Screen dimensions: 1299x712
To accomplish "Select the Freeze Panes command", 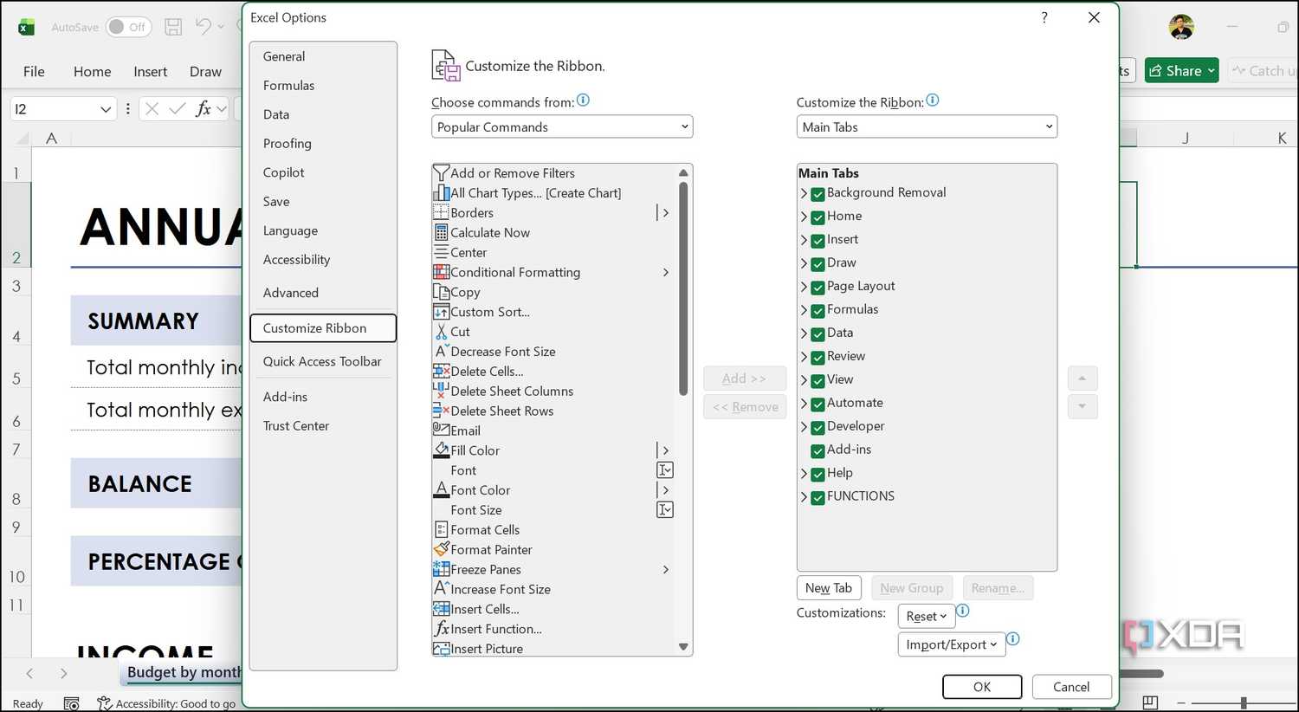I will (554, 570).
